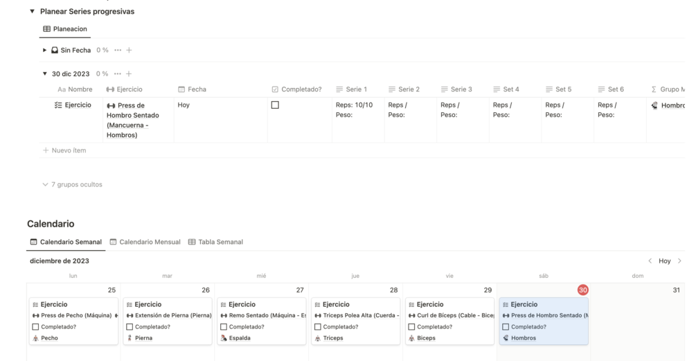The height and width of the screenshot is (361, 696).
Task: Open the three-dot menu for Sin Fecha
Action: point(118,50)
